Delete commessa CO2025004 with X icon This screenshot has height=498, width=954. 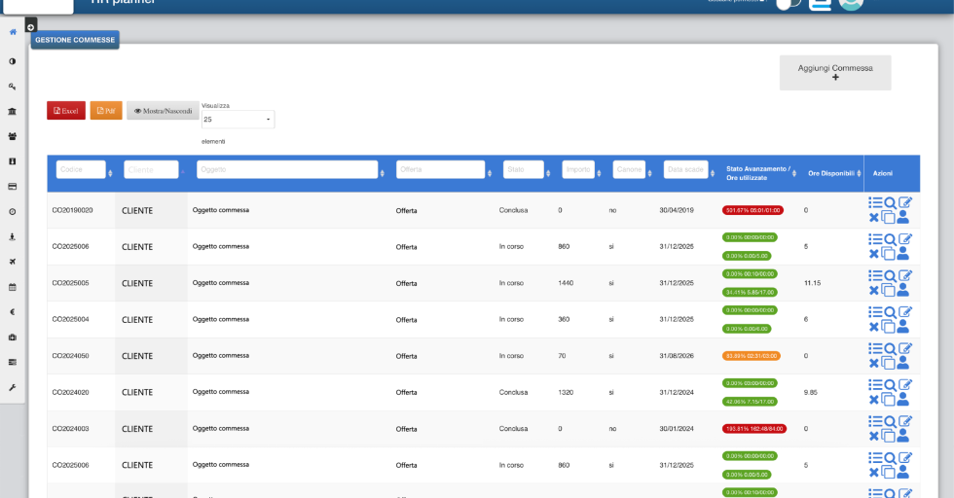point(874,327)
